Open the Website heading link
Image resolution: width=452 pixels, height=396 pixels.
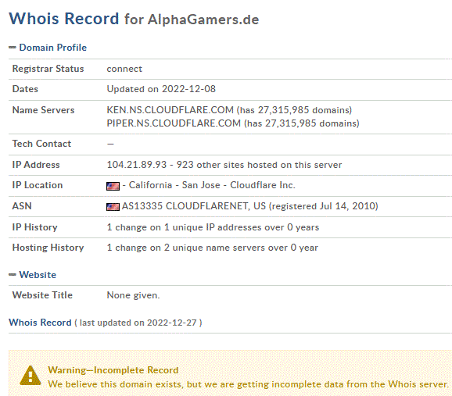(x=38, y=275)
